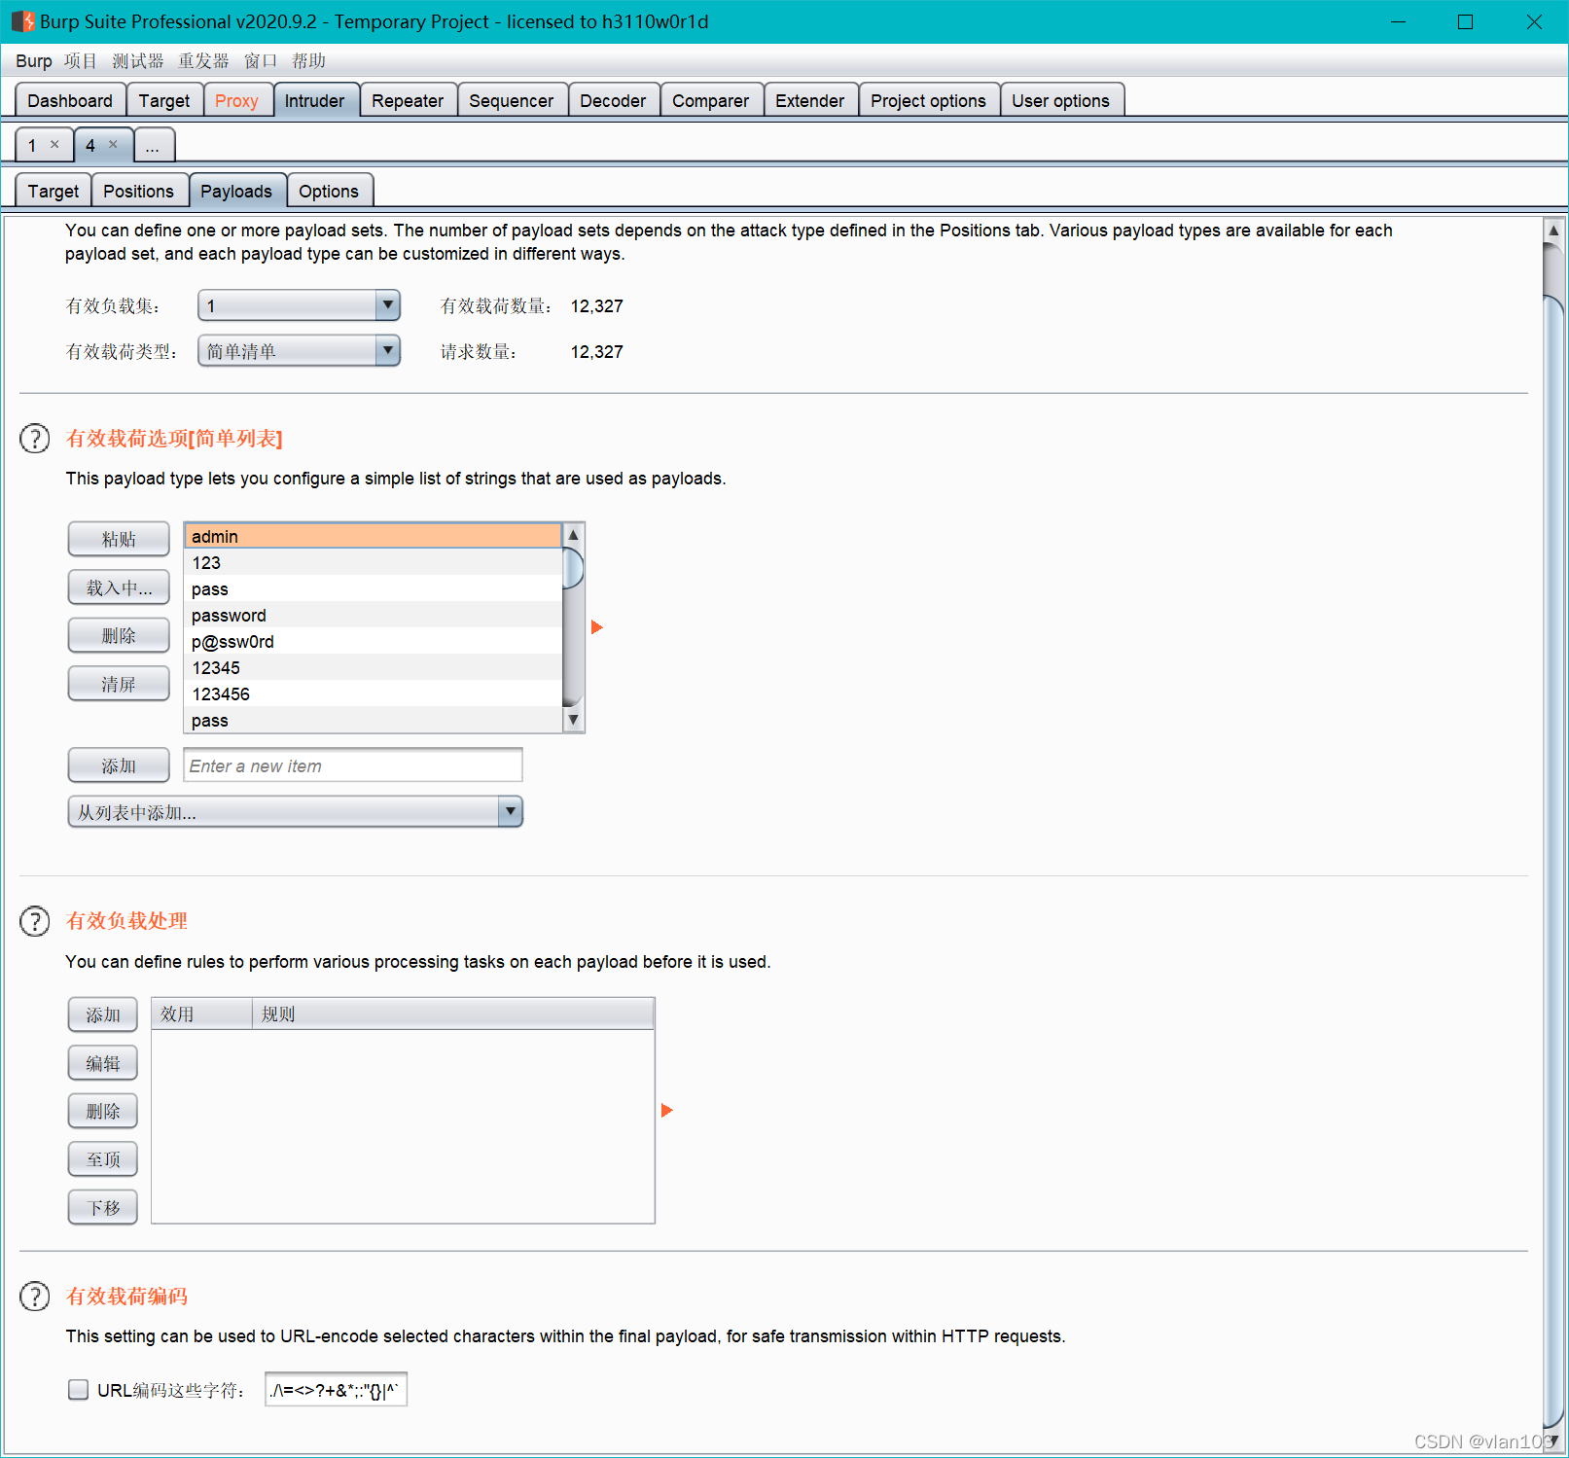This screenshot has width=1569, height=1458.
Task: Open help for payload processing section
Action: 35,921
